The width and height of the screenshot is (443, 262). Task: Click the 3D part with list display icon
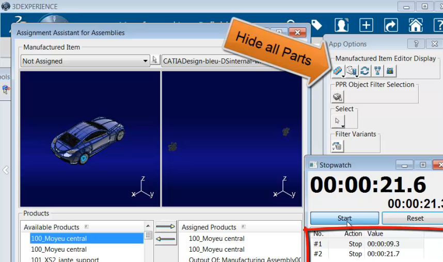click(352, 71)
